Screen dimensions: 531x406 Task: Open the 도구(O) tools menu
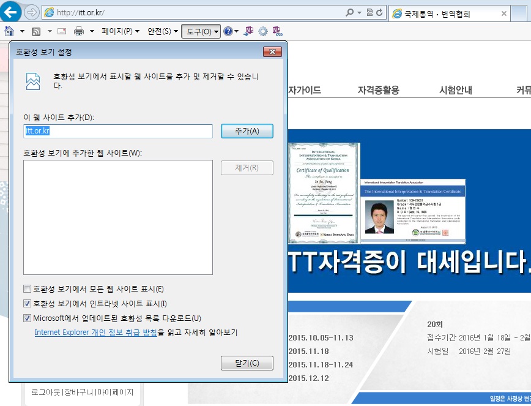(x=201, y=31)
